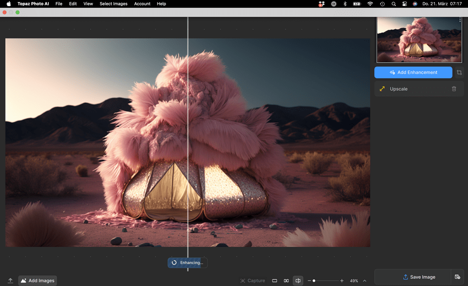Click the zoom slider handle
This screenshot has width=468, height=286.
(314, 280)
